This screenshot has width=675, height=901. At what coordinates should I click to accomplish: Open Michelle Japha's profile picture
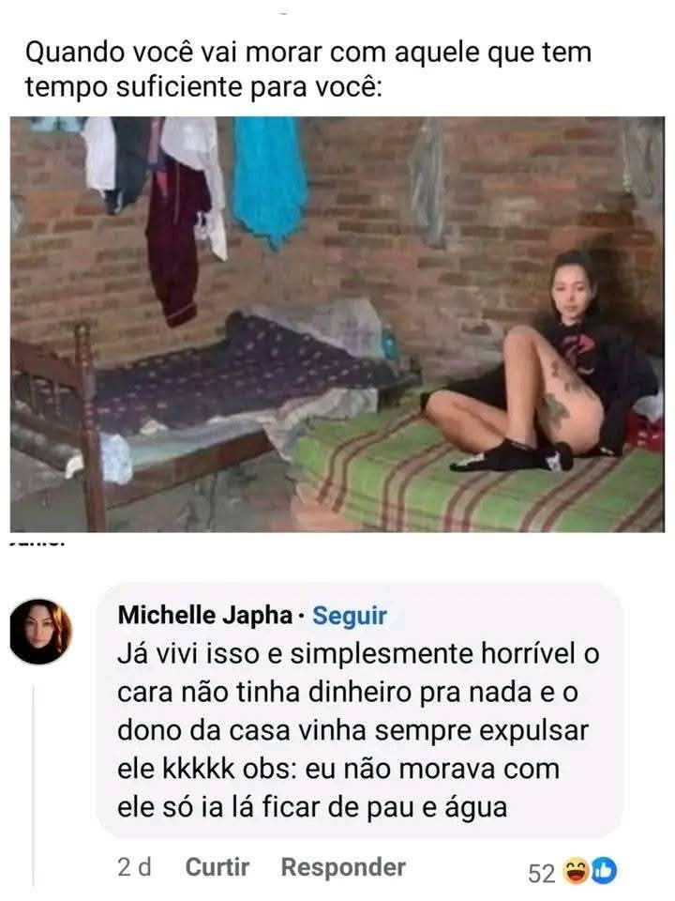[40, 632]
